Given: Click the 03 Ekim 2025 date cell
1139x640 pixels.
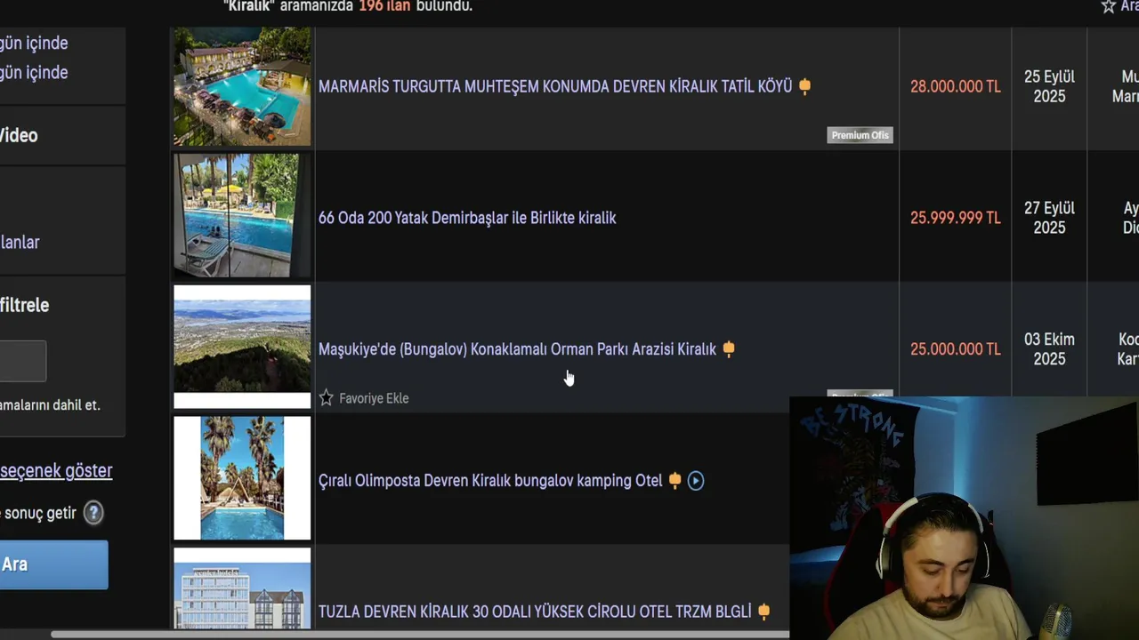Looking at the screenshot, I should click(1049, 349).
